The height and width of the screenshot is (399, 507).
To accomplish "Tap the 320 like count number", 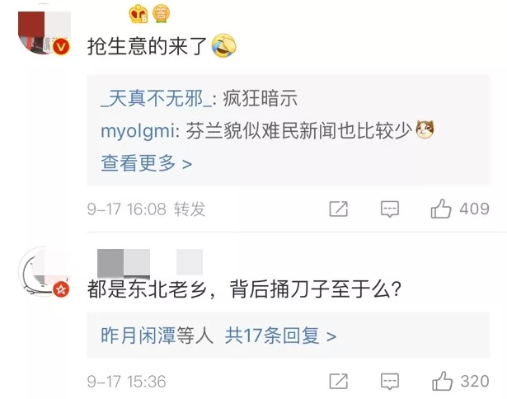I will click(x=475, y=381).
